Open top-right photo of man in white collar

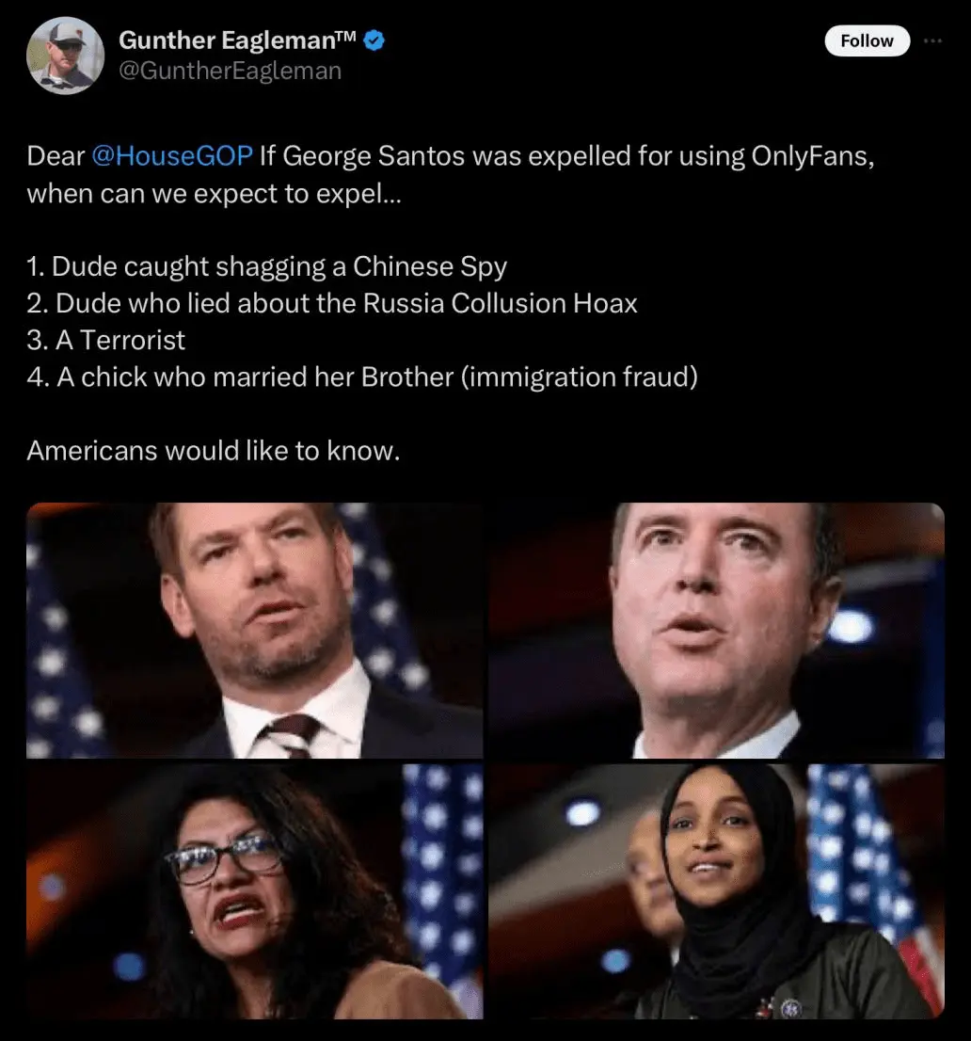[717, 630]
